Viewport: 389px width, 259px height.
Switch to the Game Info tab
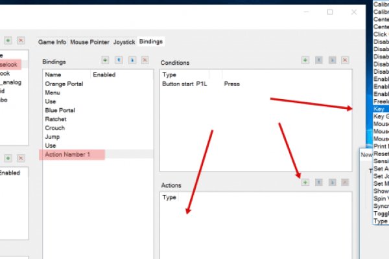53,41
